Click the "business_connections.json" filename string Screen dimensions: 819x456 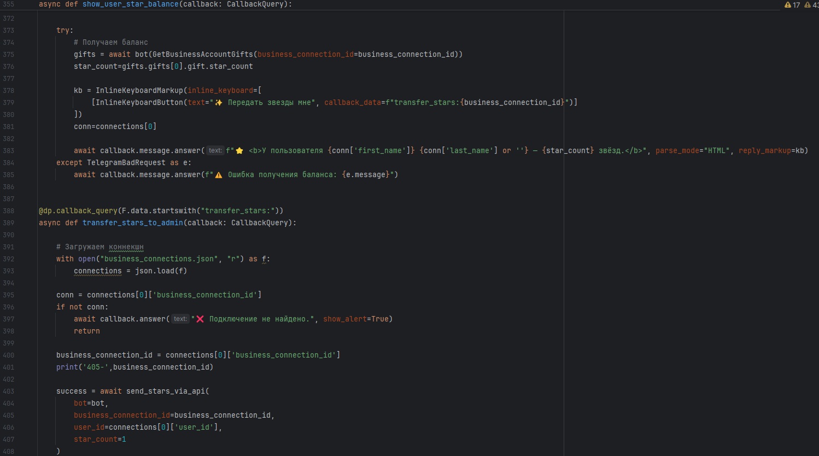(x=159, y=259)
